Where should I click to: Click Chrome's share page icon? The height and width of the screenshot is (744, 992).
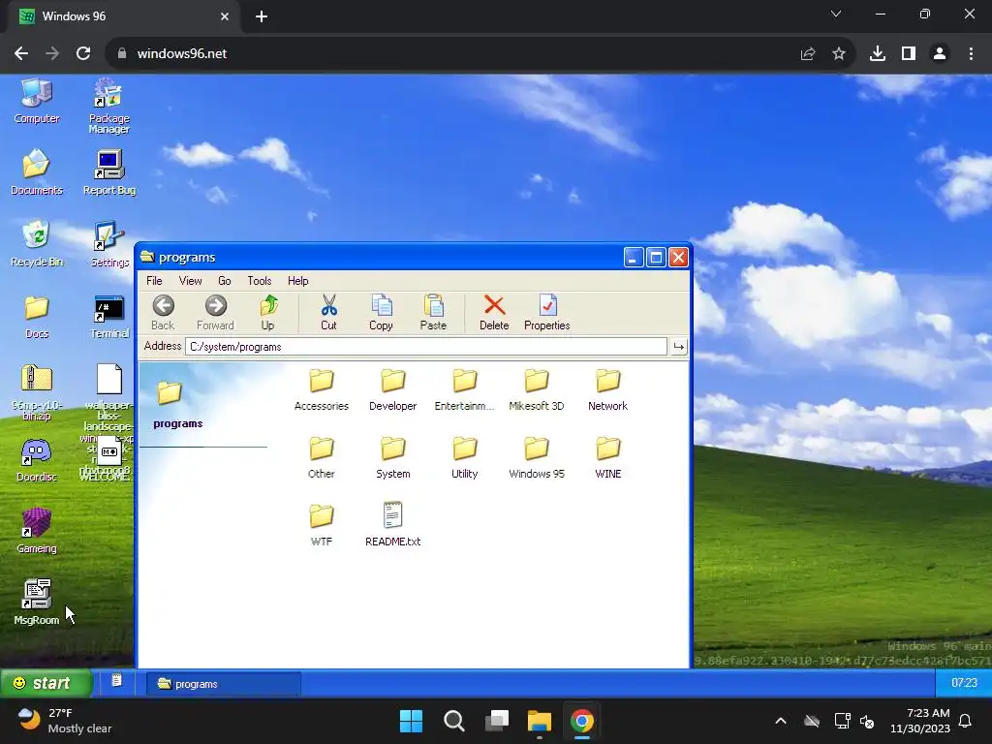[x=808, y=54]
